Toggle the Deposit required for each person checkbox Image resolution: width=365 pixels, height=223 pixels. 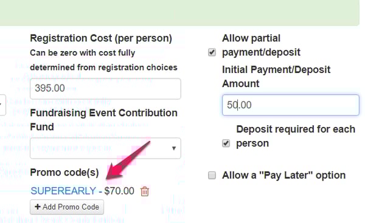(x=226, y=143)
